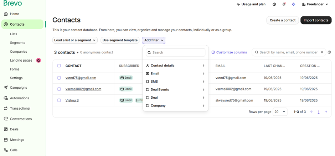Click the help question mark icon in header
The image size is (335, 156).
click(274, 4)
